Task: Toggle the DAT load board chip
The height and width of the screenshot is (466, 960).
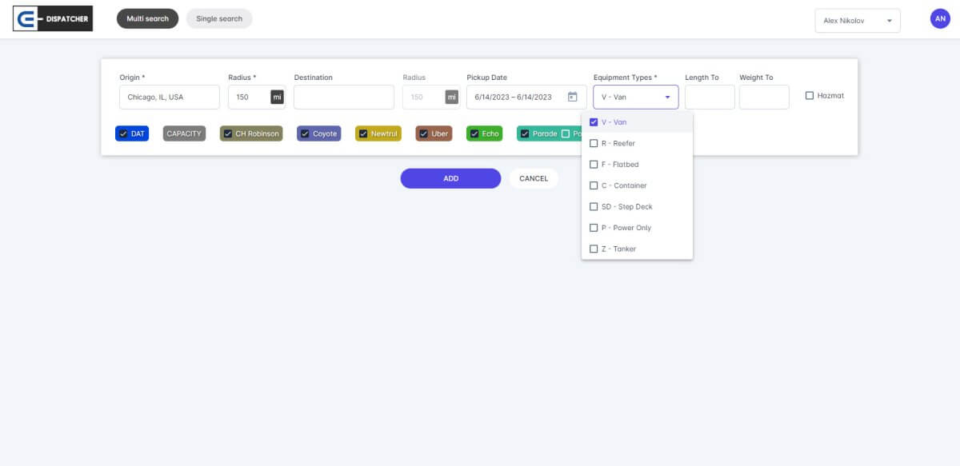Action: 132,133
